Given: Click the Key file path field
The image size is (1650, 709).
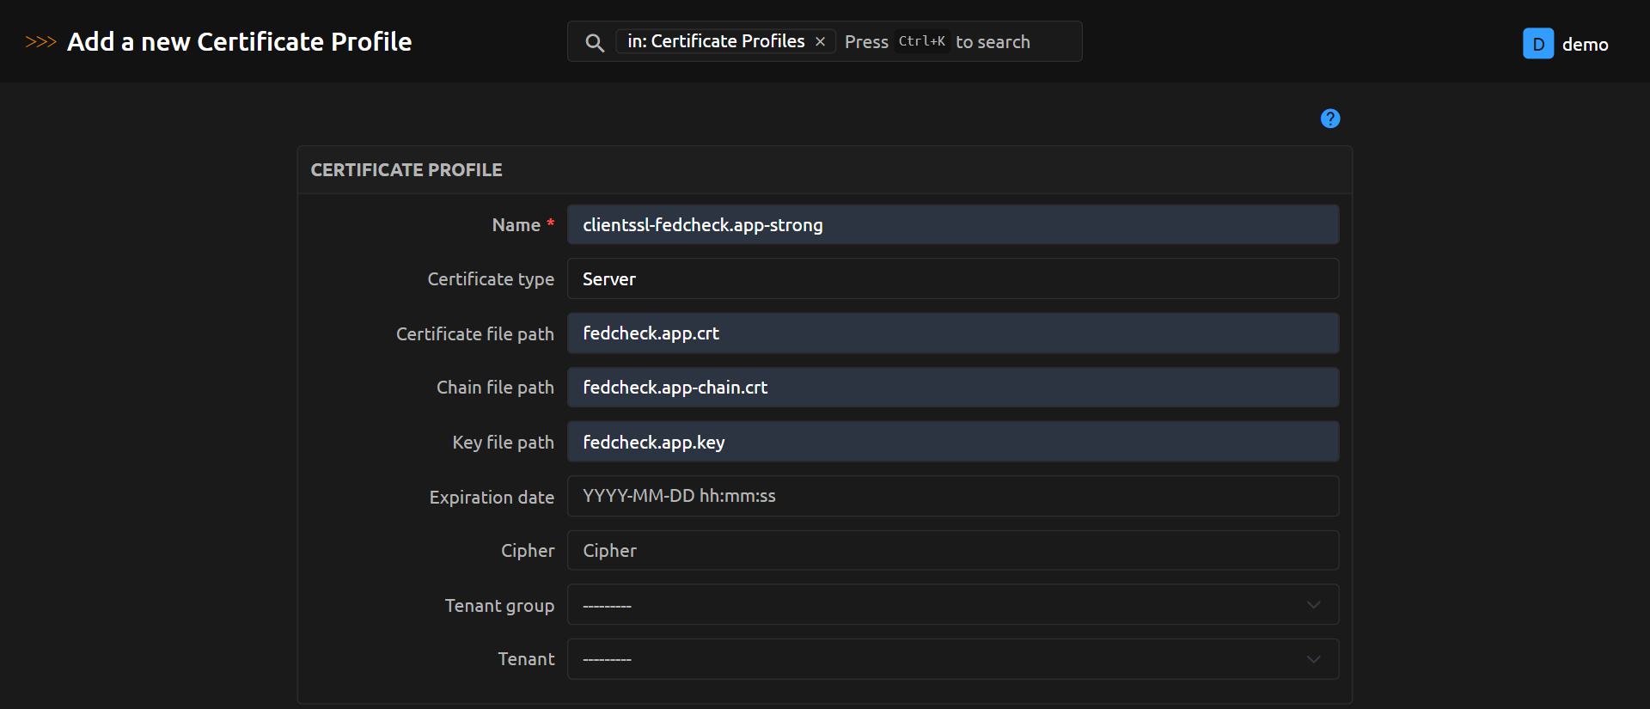Looking at the screenshot, I should pos(952,443).
